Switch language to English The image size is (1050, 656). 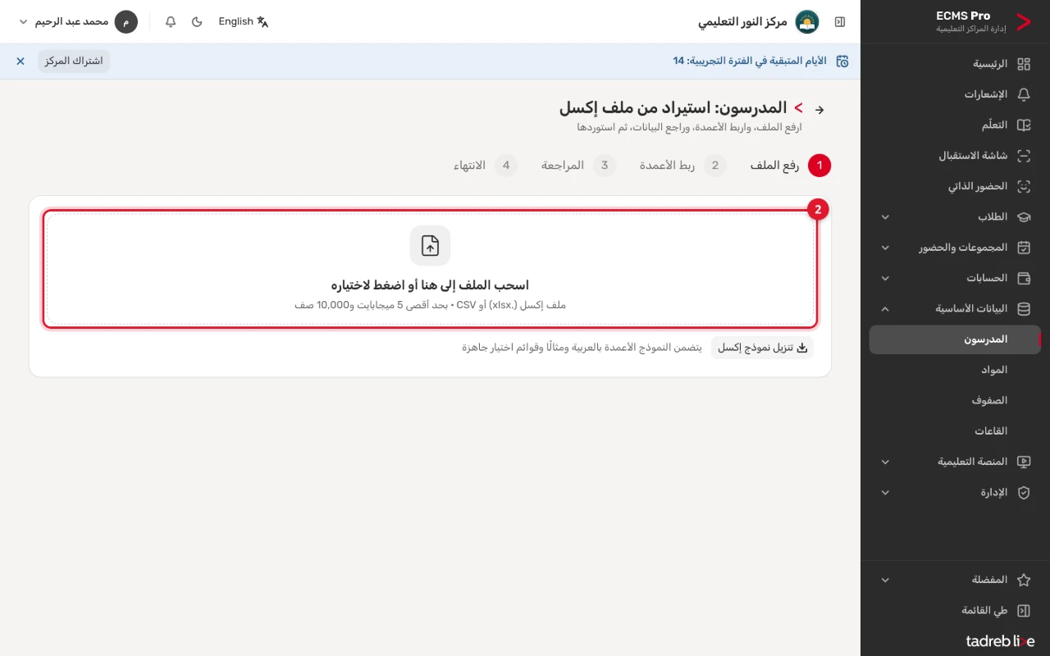pyautogui.click(x=244, y=21)
